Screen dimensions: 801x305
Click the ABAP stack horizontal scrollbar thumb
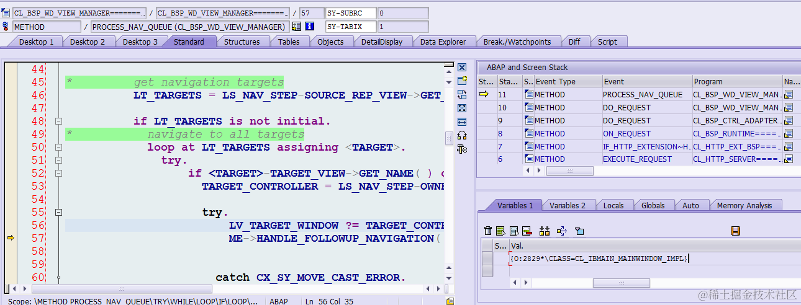569,170
